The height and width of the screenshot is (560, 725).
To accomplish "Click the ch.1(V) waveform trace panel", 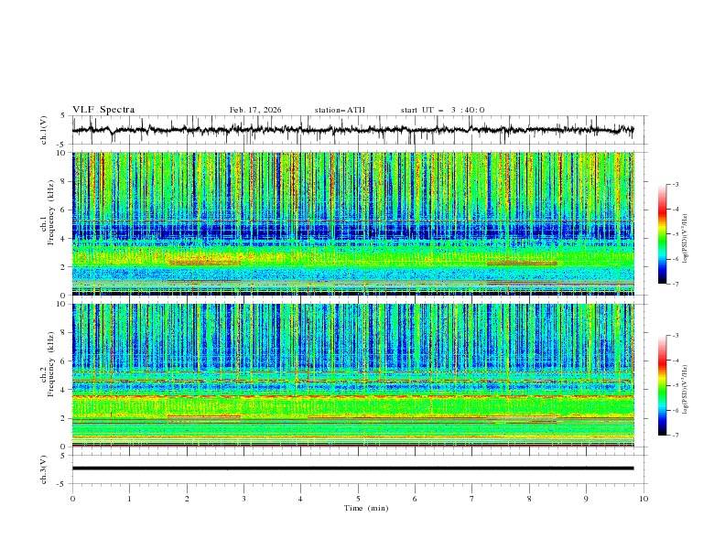I will 357,130.
